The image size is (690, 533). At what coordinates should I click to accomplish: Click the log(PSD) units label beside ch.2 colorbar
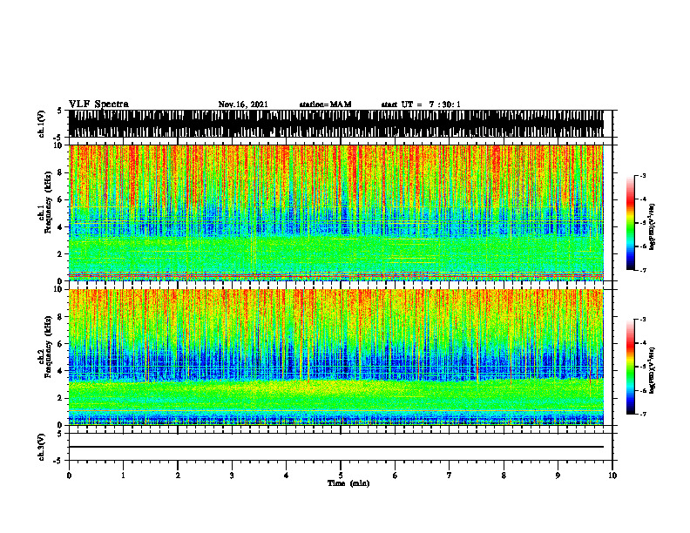tap(652, 370)
